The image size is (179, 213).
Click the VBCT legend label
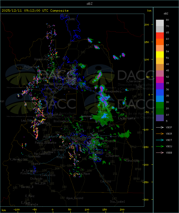pyautogui.click(x=169, y=140)
